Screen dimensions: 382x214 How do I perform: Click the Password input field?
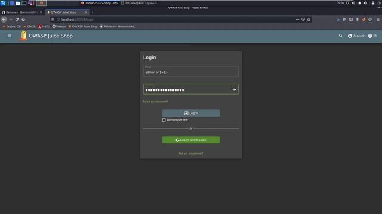(x=191, y=89)
